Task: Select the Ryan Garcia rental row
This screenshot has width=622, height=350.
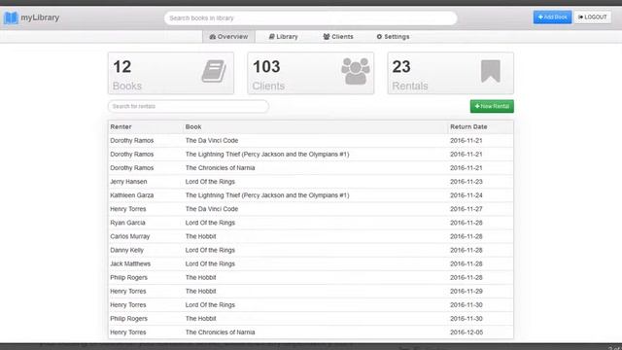Action: click(311, 223)
